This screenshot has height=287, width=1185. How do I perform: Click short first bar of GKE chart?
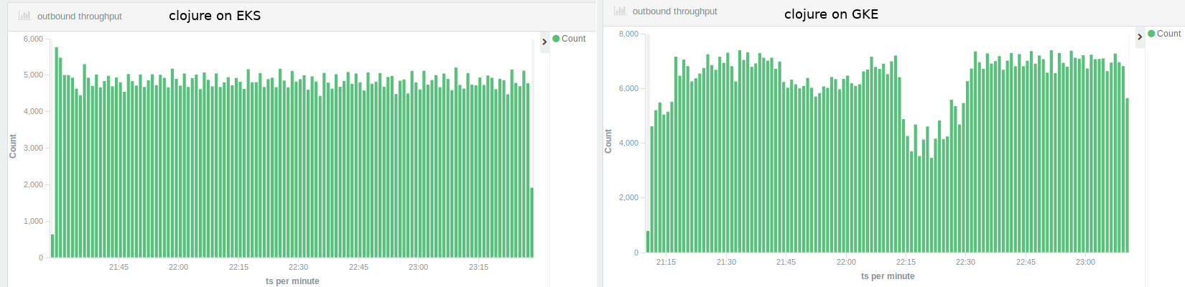click(648, 242)
